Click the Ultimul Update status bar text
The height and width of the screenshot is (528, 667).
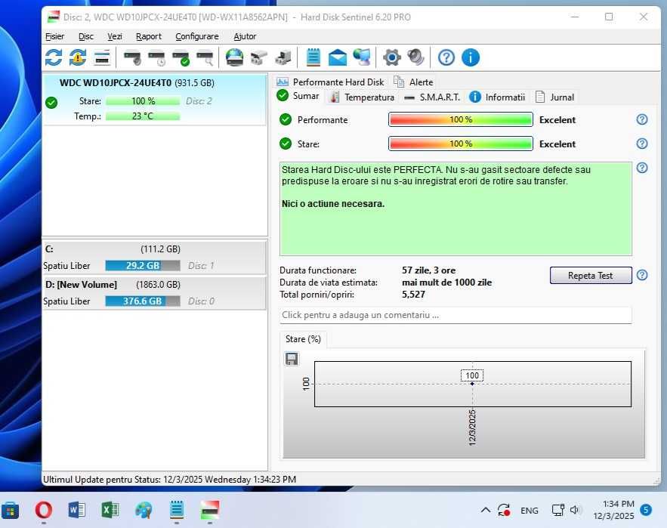pos(169,480)
